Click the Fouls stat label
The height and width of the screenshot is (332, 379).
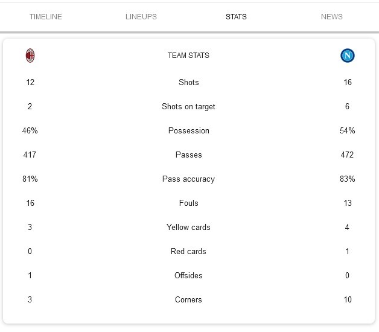pos(188,203)
